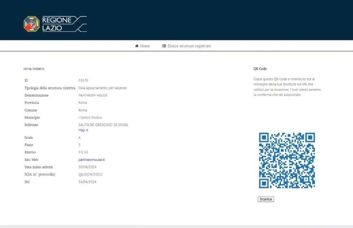353x228 pixels.
Task: Click the 'SCIA (n° protocollo)' label
Action: coord(40,174)
